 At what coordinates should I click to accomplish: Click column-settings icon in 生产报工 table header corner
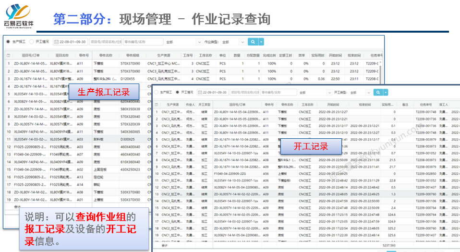coord(8,55)
